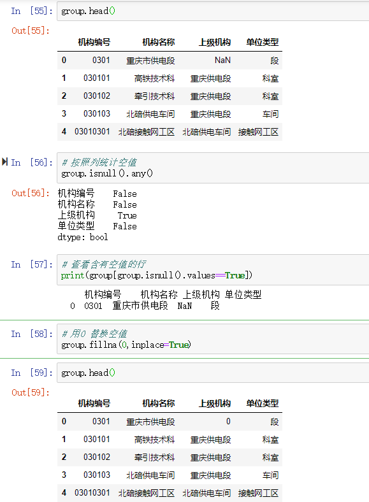Viewport: 369px width, 502px height.
Task: Click the NaN cell in the Out[55] table
Action: pos(222,60)
